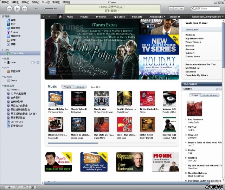Viewport: 225px width, 190px height.
Task: Open the account email dropdown
Action: tap(208, 17)
